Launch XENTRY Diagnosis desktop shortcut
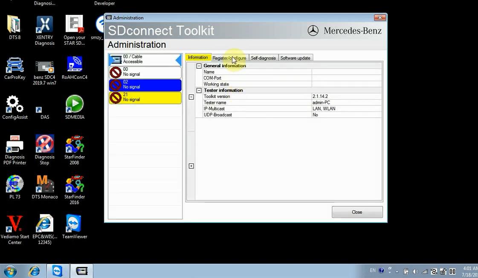 click(44, 30)
